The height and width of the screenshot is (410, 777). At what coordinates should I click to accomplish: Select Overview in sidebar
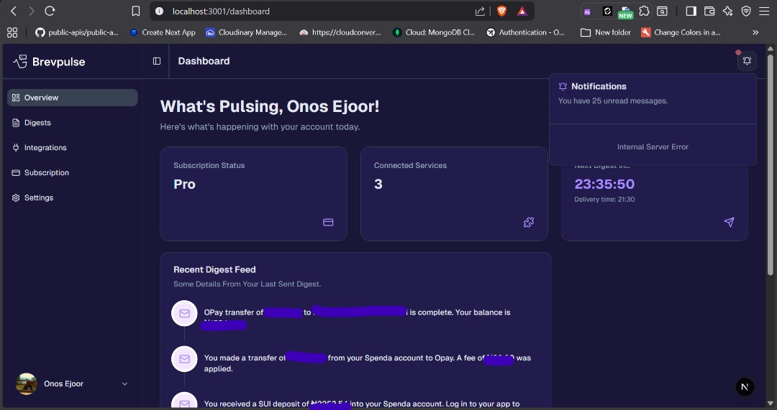(x=73, y=98)
